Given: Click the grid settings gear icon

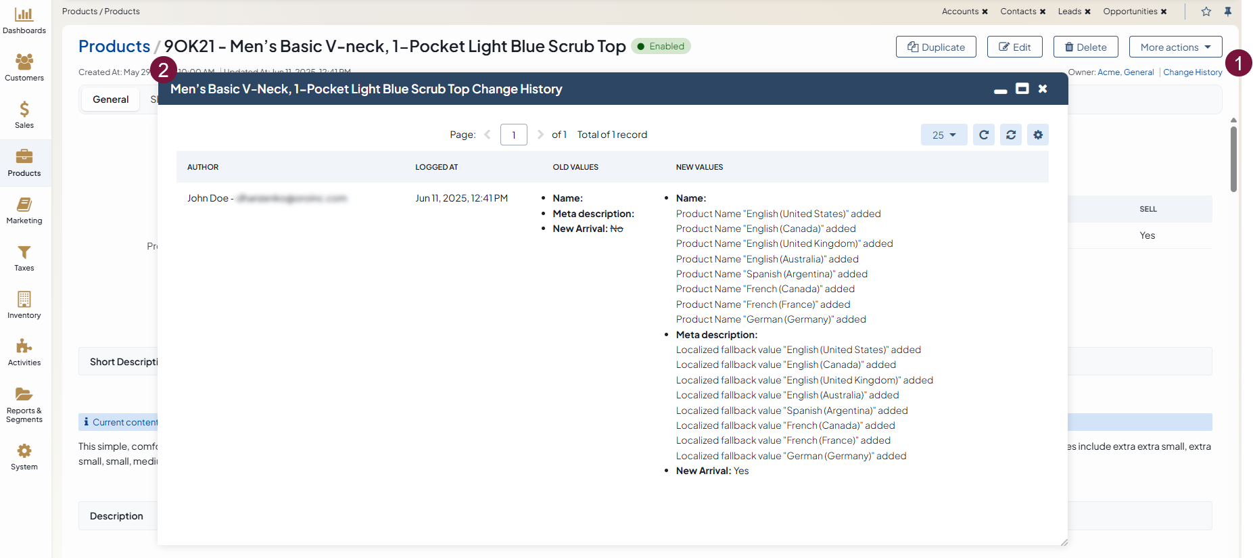Looking at the screenshot, I should point(1038,135).
